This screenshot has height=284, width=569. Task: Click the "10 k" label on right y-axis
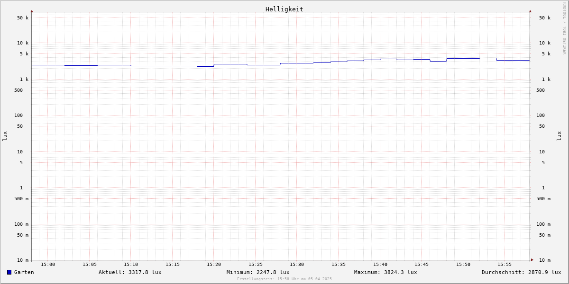pos(545,43)
